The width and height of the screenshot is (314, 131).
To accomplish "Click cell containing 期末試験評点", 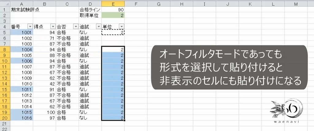I will [x=22, y=9].
